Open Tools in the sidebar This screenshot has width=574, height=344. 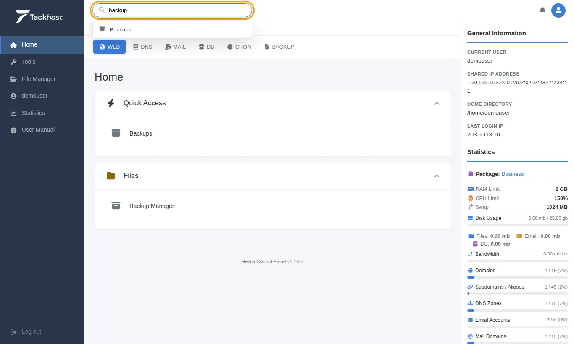42,62
